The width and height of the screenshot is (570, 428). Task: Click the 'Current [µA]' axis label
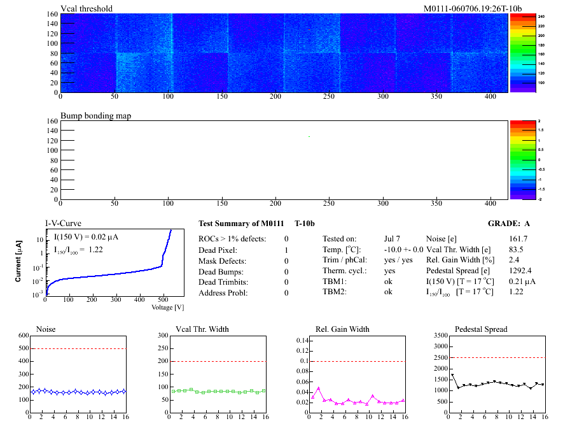pyautogui.click(x=18, y=260)
